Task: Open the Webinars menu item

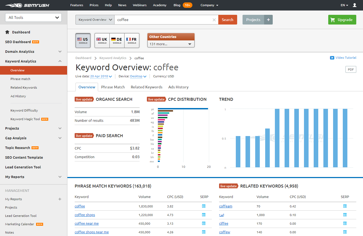Action: point(140,5)
